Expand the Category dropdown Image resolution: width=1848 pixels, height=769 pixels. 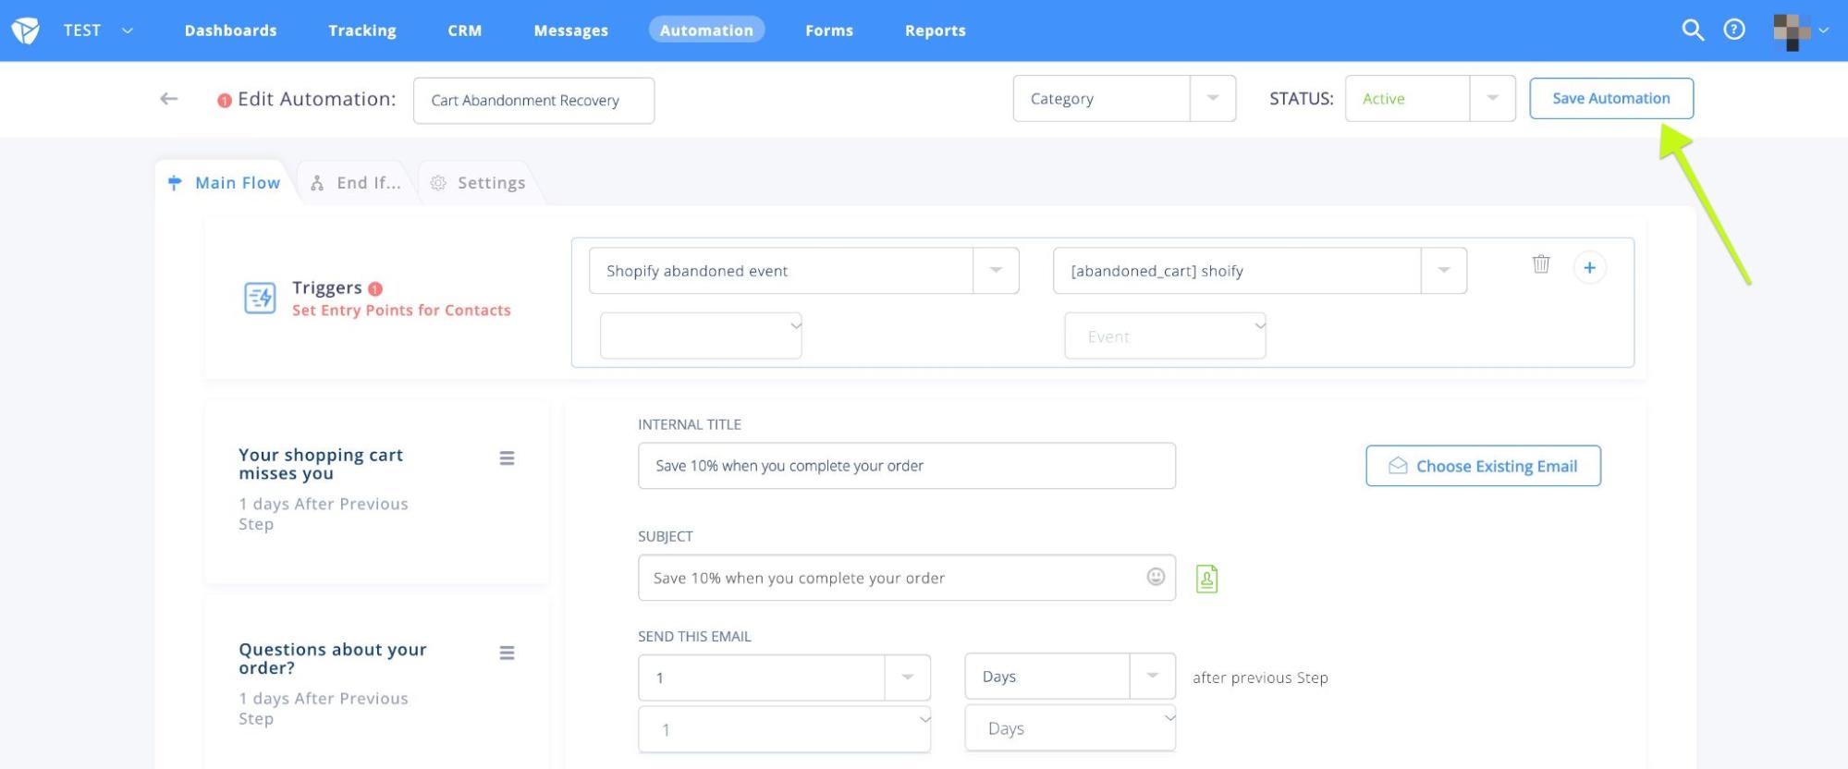click(1212, 98)
